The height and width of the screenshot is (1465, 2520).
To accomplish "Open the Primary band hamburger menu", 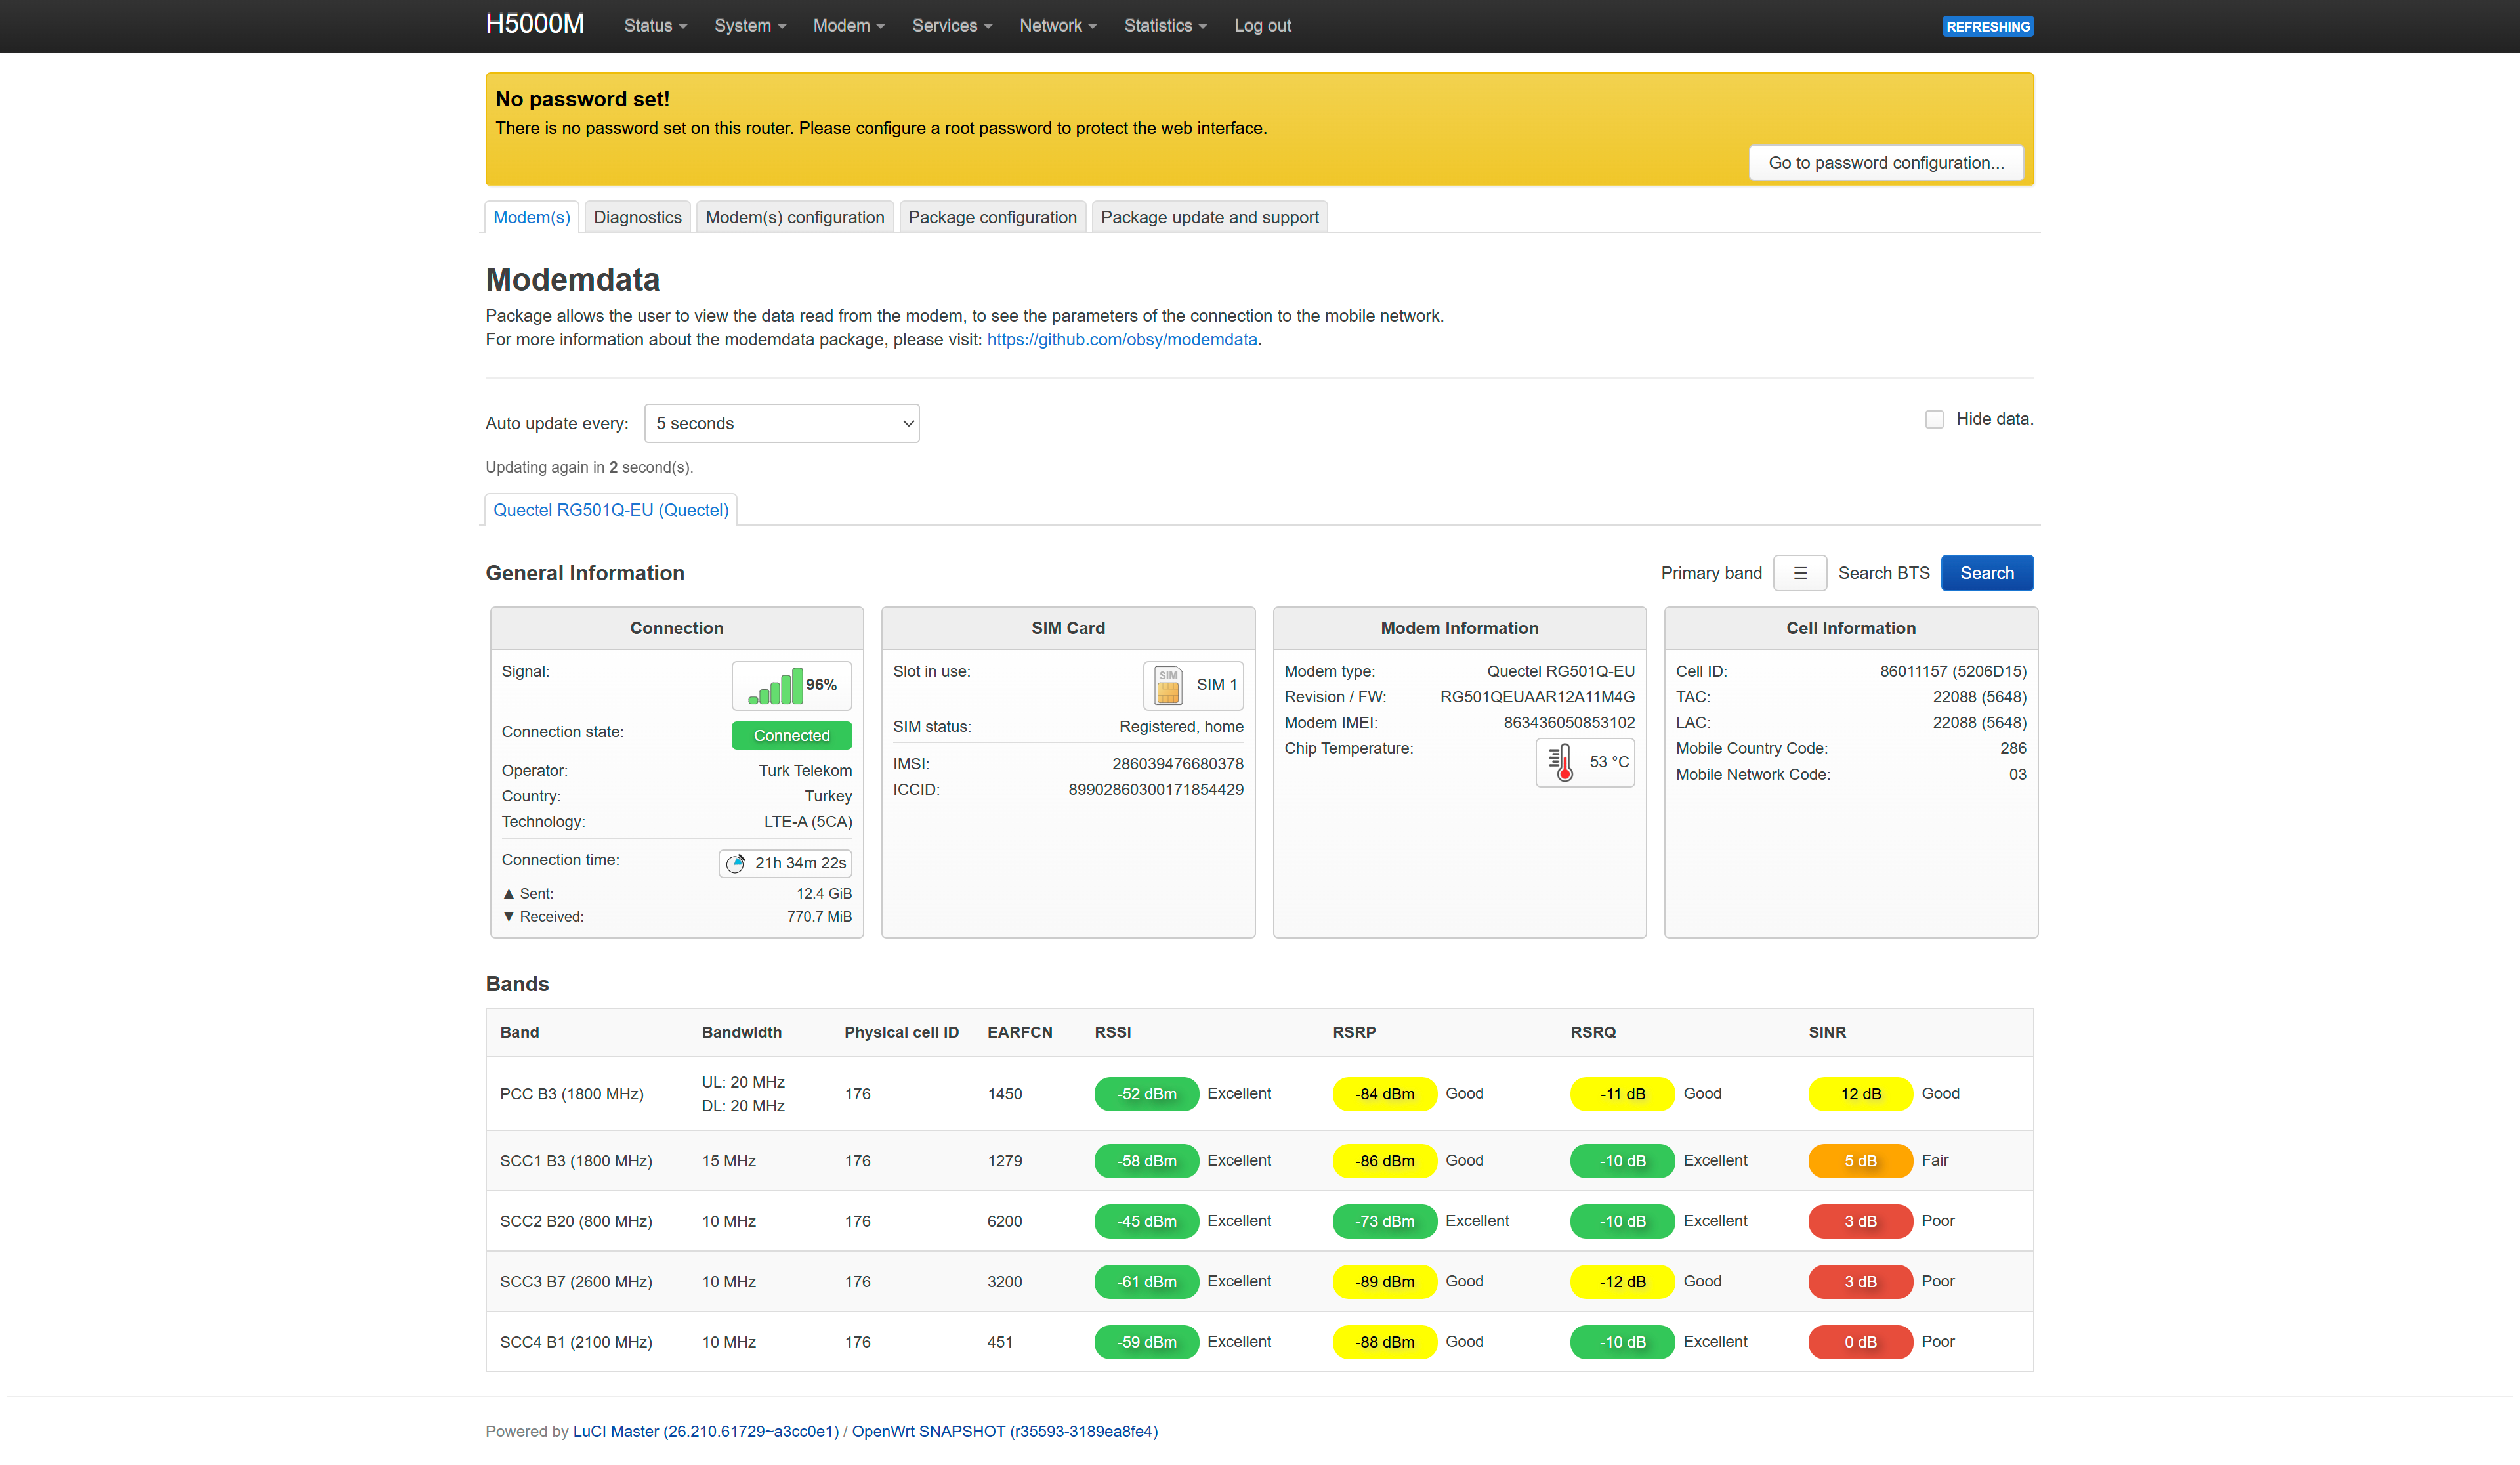I will 1799,573.
